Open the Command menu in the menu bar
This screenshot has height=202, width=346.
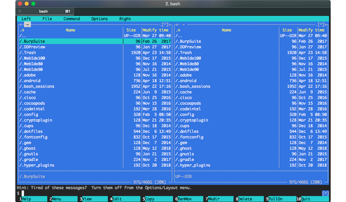click(x=72, y=19)
